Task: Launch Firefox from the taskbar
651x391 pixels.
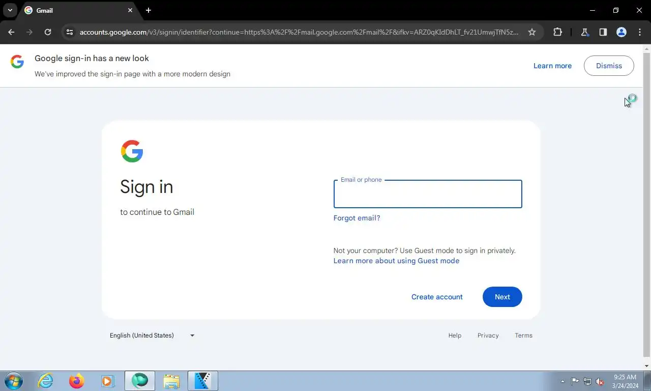Action: tap(77, 381)
